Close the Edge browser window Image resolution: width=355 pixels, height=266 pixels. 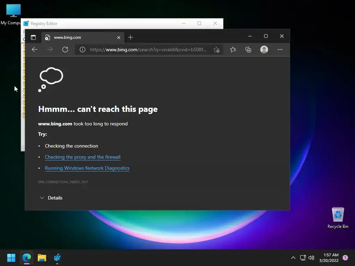tap(282, 36)
